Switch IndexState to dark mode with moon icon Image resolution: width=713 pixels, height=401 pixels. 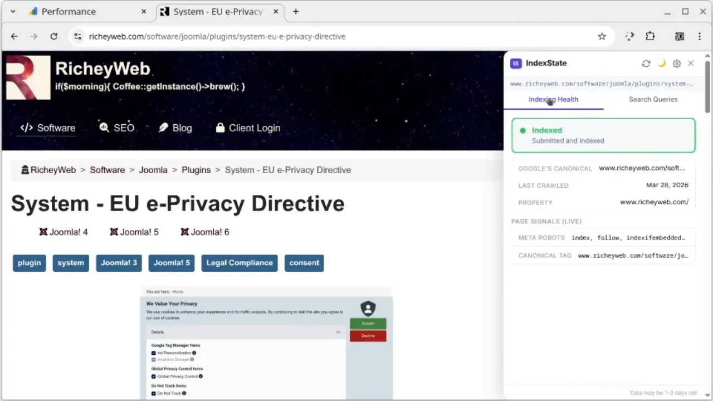(x=662, y=63)
